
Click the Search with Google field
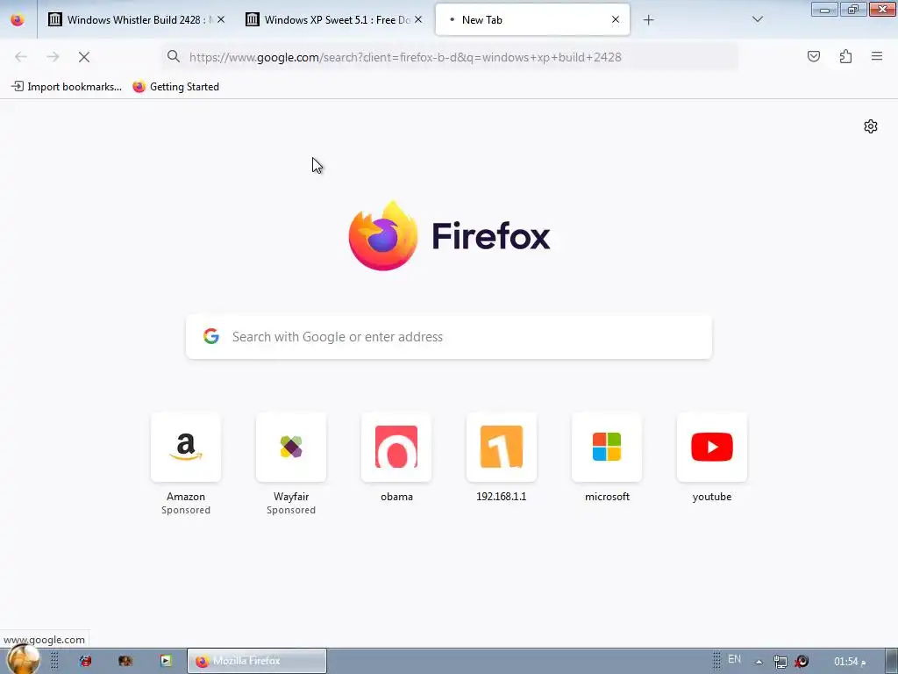[449, 337]
